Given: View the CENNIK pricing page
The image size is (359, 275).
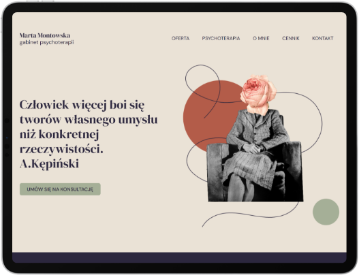Looking at the screenshot, I should point(291,38).
